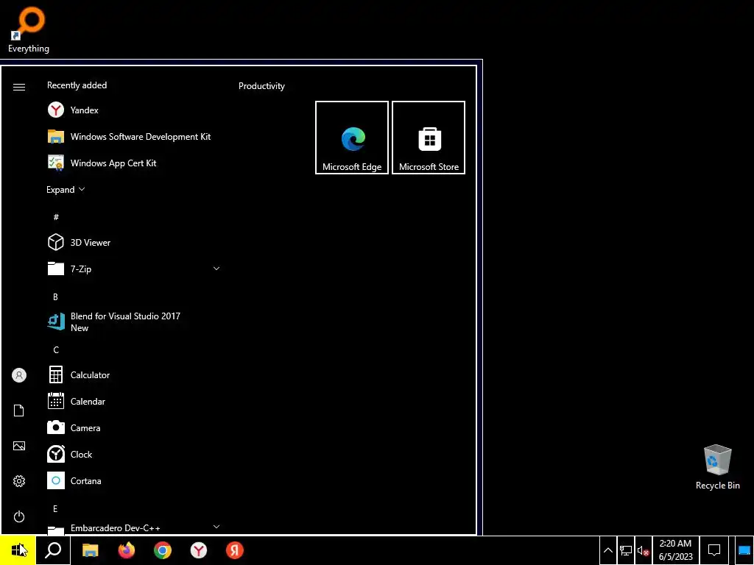Open Yandex from Recently added
This screenshot has width=754, height=565.
tap(134, 110)
